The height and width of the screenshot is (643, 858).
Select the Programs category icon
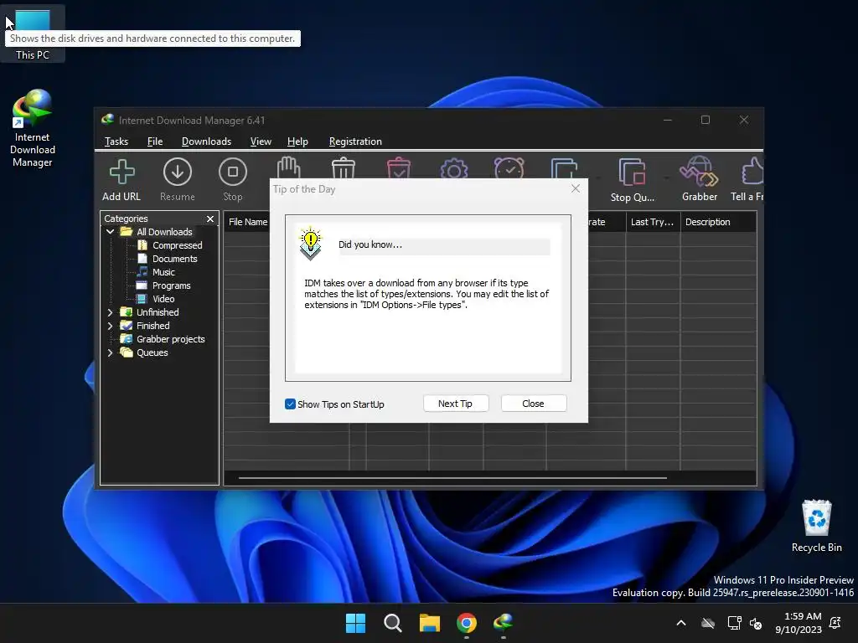tap(142, 285)
